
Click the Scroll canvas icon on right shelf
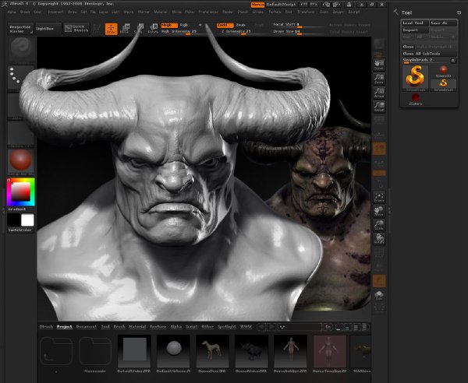pos(379,65)
